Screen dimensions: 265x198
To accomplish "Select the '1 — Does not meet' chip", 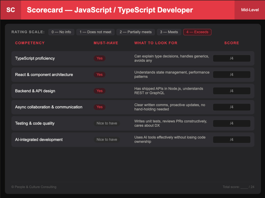I will [x=95, y=32].
